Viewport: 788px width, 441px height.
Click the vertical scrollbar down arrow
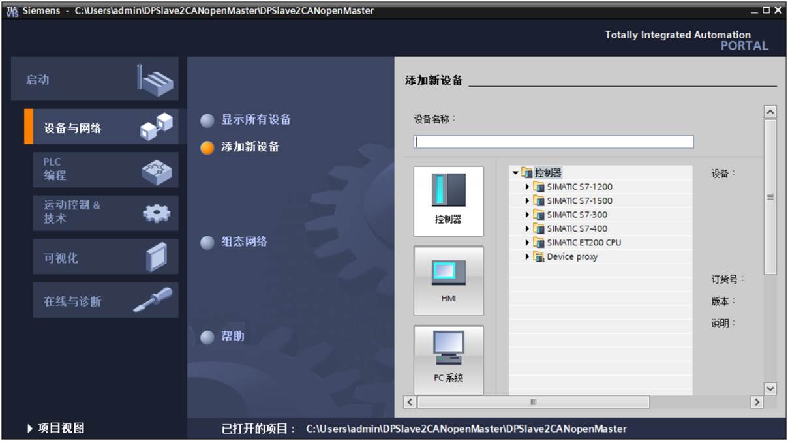pyautogui.click(x=770, y=388)
